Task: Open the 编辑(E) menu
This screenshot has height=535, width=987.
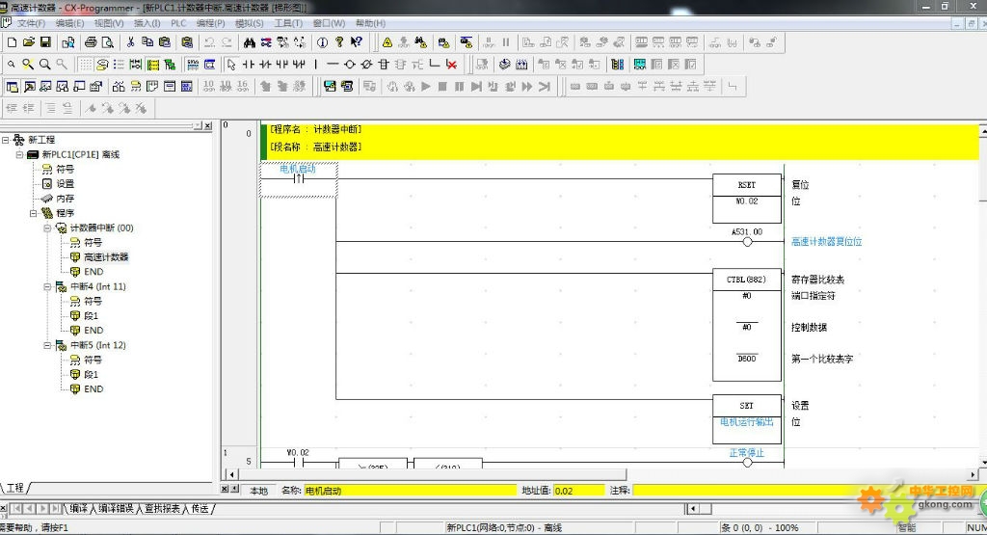Action: 69,23
